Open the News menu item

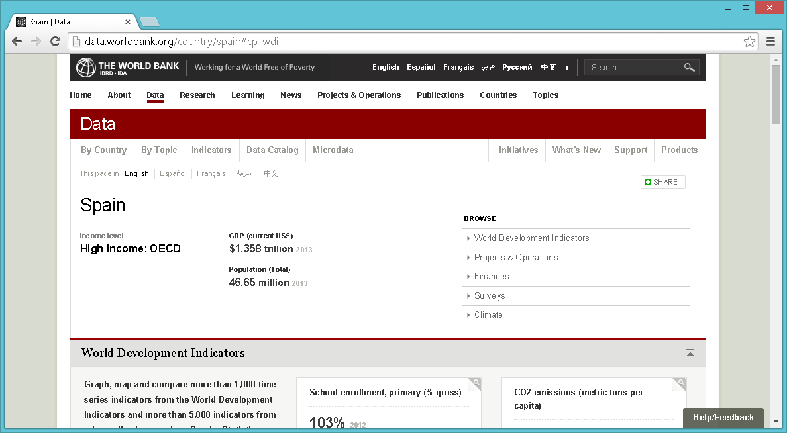291,95
